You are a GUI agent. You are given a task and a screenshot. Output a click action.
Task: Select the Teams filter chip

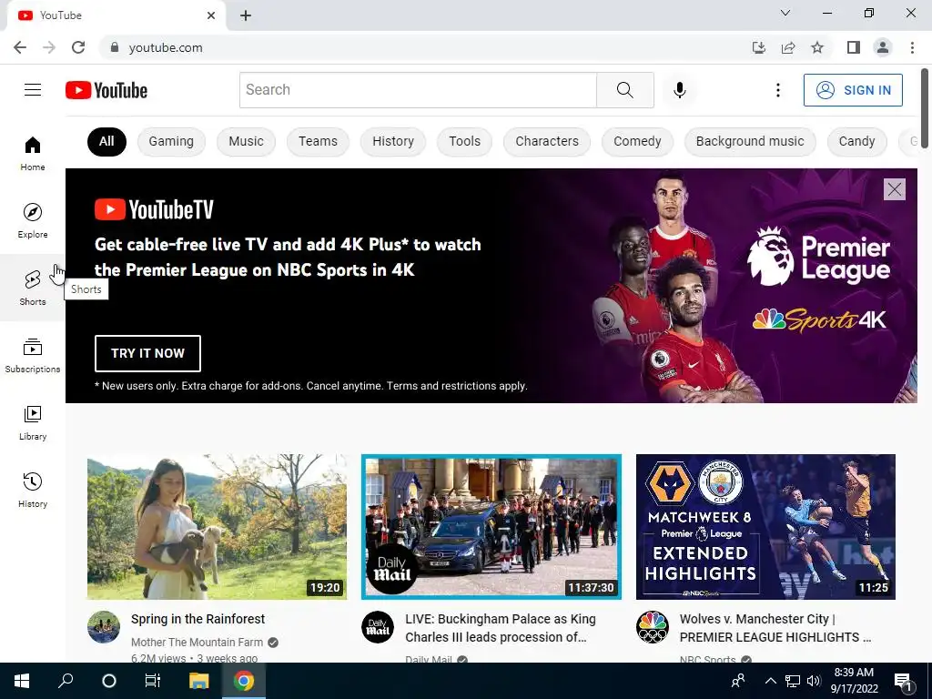click(x=318, y=141)
